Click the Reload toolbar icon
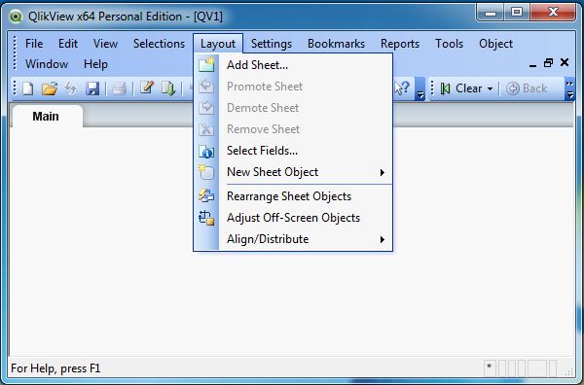The width and height of the screenshot is (584, 385). click(x=168, y=88)
